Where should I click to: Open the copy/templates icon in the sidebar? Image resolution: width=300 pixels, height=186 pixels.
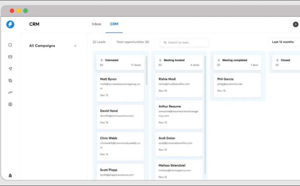pyautogui.click(x=10, y=81)
